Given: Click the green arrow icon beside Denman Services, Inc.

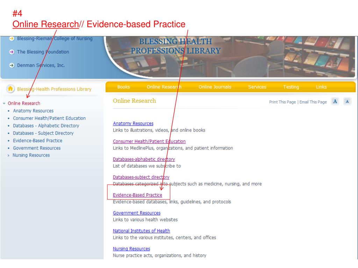Looking at the screenshot, I should [x=12, y=65].
